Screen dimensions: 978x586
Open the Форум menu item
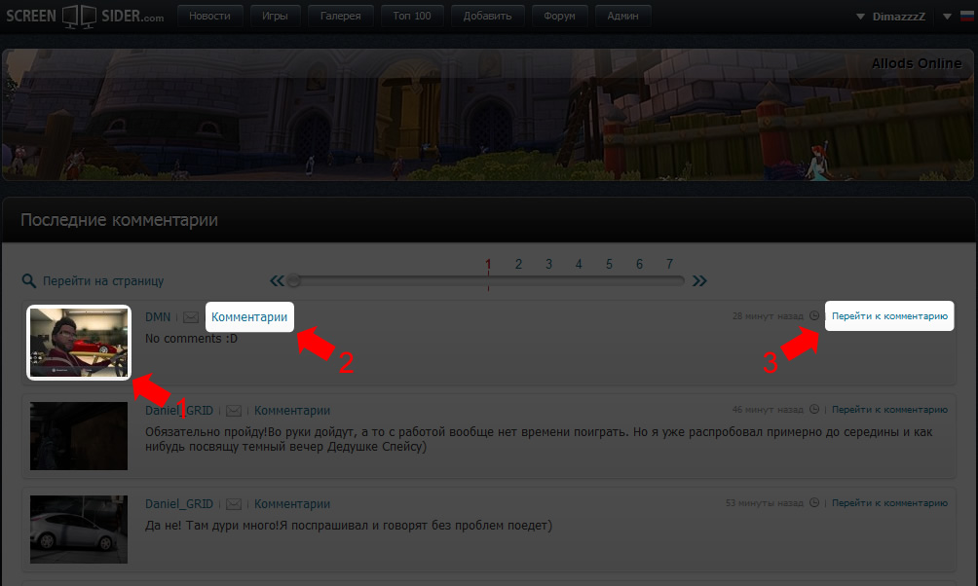[559, 16]
